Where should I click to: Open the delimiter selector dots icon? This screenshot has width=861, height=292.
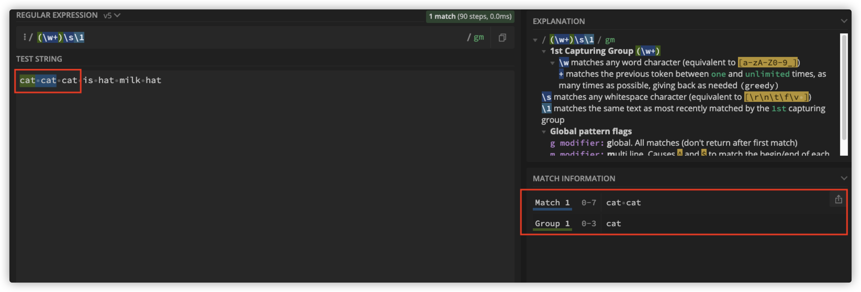25,37
